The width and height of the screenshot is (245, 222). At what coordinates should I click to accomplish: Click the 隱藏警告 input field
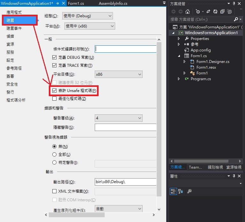tap(125, 127)
